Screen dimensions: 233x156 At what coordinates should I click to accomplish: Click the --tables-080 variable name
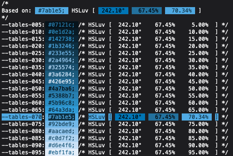[x=22, y=131]
